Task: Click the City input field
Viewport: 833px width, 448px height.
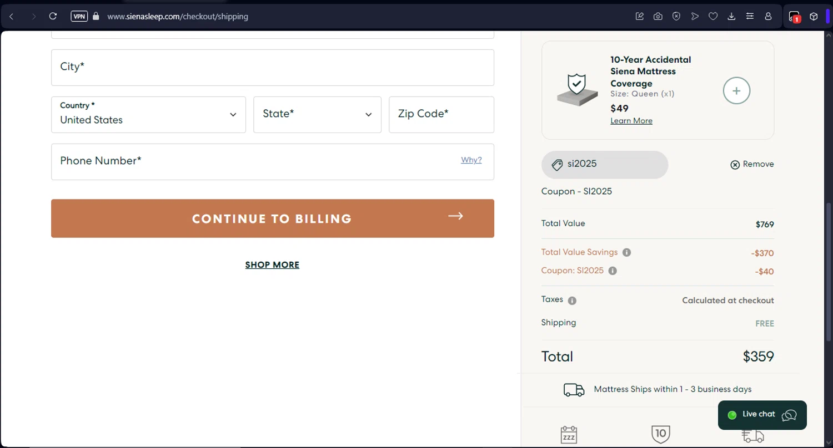Action: pos(273,68)
